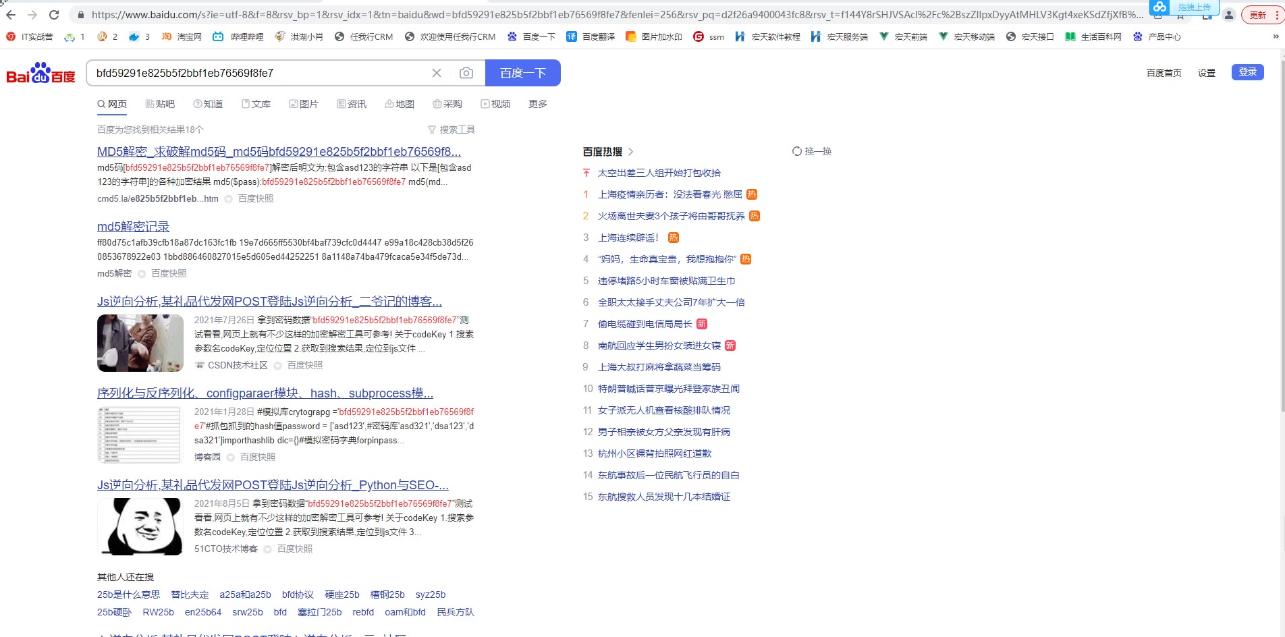Open 百度快照 for the cmd5.la result
The image size is (1285, 637).
point(256,198)
